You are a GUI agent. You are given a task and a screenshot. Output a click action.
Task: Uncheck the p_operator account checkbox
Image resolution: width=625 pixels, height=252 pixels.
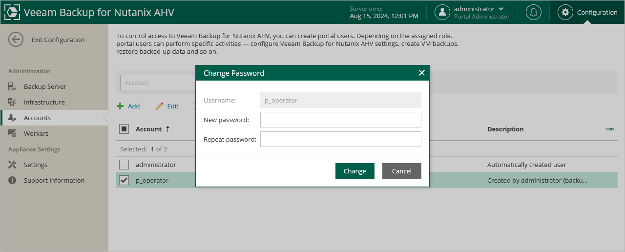(124, 180)
